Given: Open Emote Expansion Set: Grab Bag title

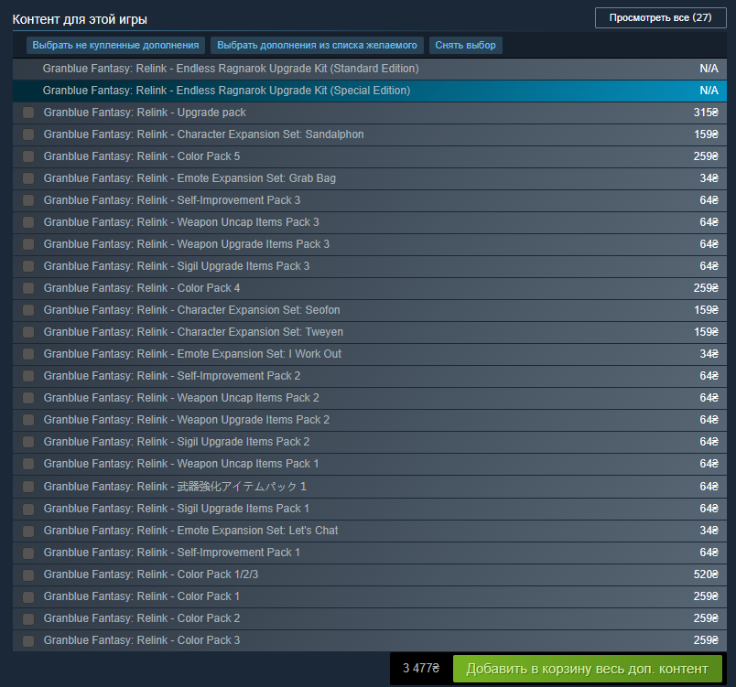Looking at the screenshot, I should [189, 178].
